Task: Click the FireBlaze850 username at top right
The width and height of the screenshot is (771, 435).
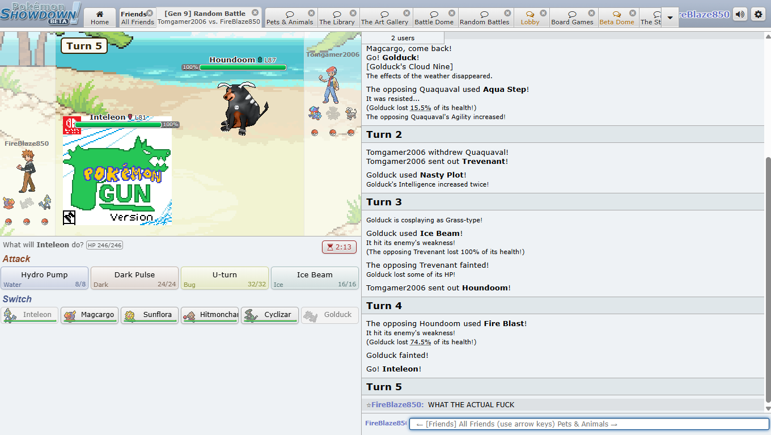Action: [x=705, y=14]
